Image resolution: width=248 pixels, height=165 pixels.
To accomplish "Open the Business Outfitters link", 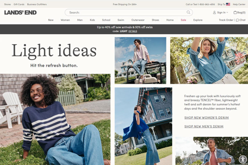I will pos(37,4).
